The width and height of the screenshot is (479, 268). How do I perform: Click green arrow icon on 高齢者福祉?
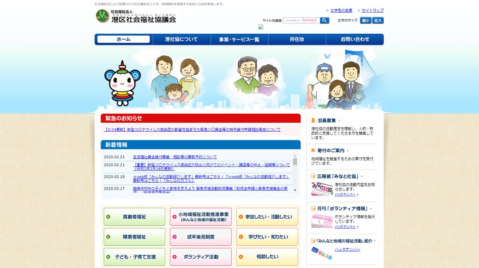pyautogui.click(x=108, y=217)
